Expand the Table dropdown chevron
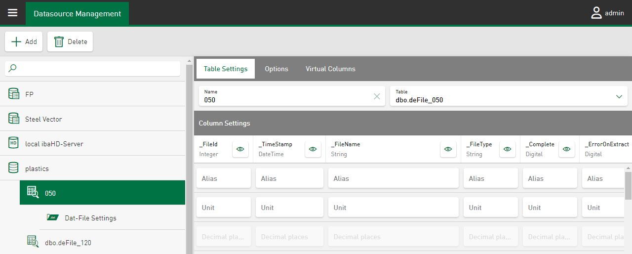The image size is (632, 254). coord(619,96)
